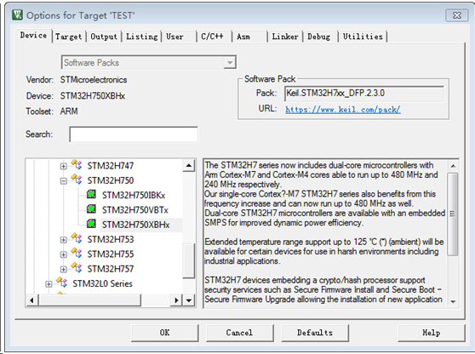This screenshot has width=475, height=354.
Task: Click the STM32H747 family icon
Action: point(77,165)
